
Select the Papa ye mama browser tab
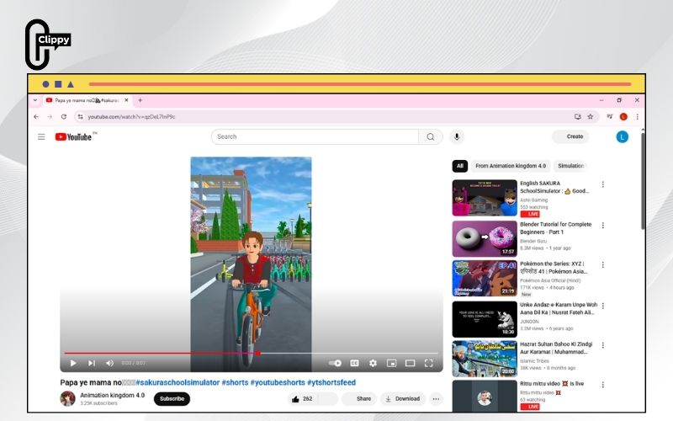point(87,100)
